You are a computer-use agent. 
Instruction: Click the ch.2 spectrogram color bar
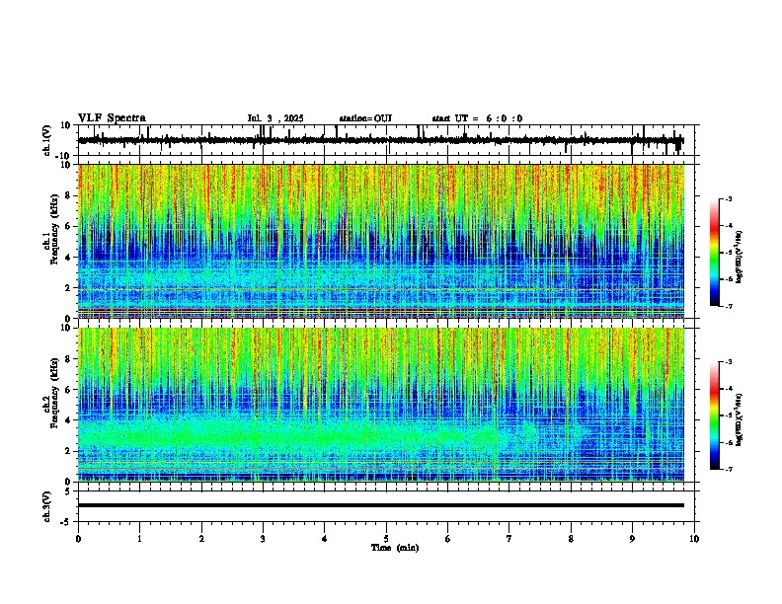coord(715,415)
